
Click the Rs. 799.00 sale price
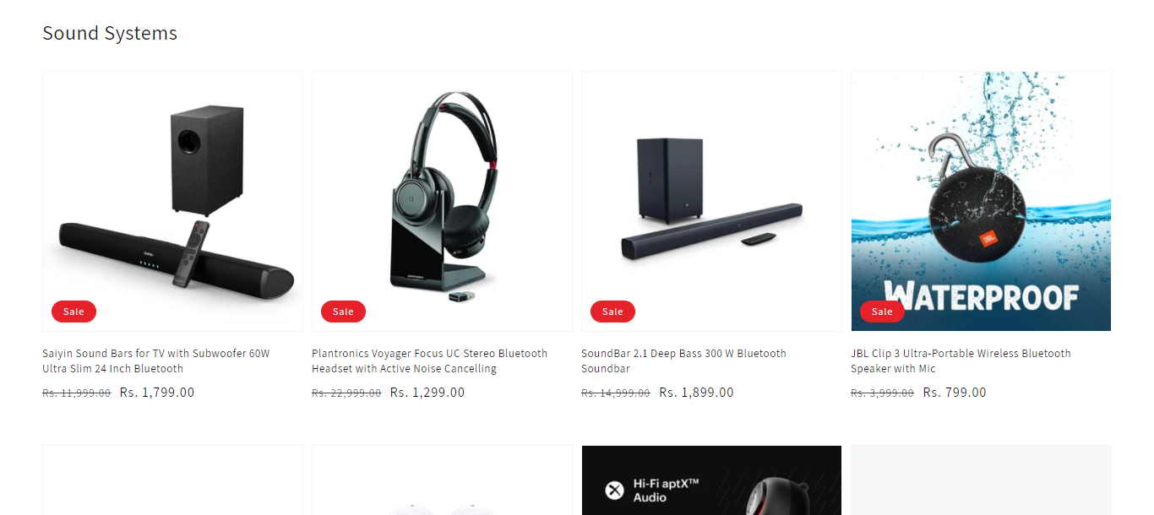(x=955, y=393)
